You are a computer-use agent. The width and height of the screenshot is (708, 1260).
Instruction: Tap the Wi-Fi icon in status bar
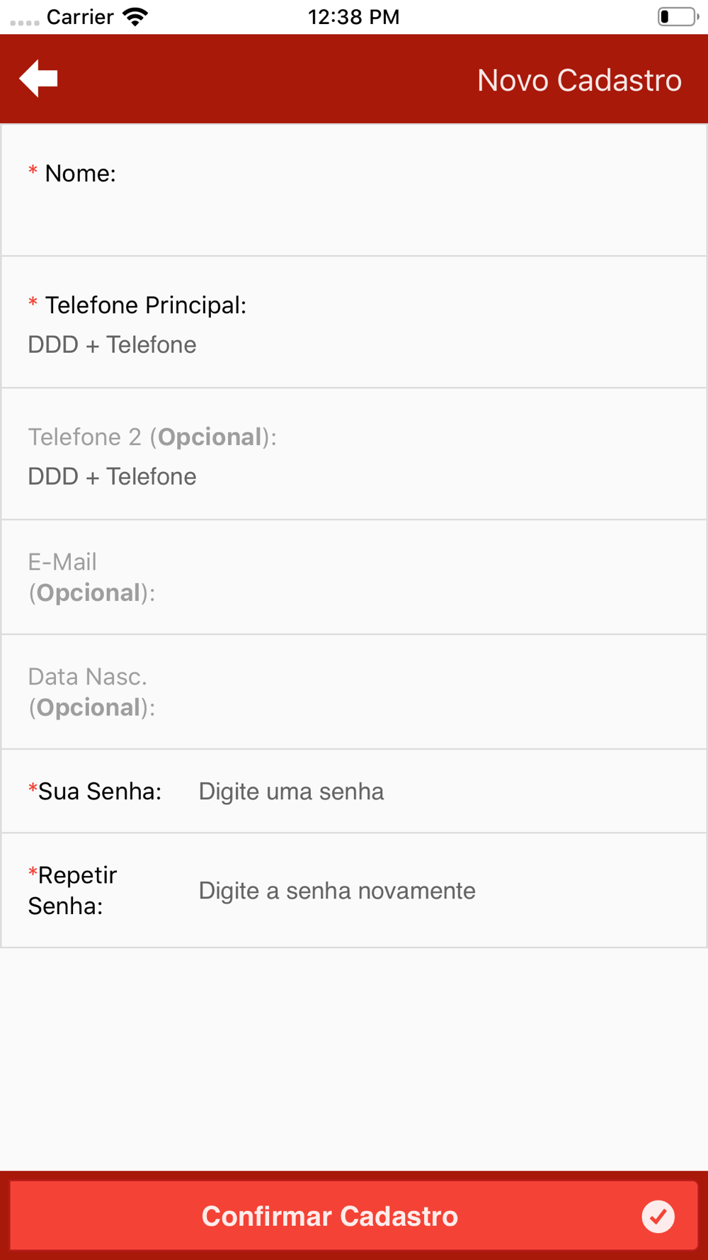pyautogui.click(x=135, y=17)
